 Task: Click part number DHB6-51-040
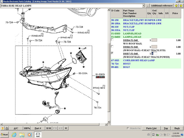pos(131,47)
